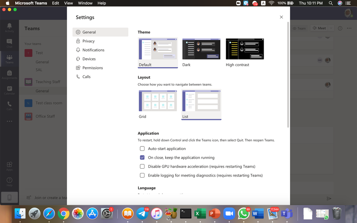Open the General channel under Test team
Screen dimensions: 357x223
click(x=42, y=62)
